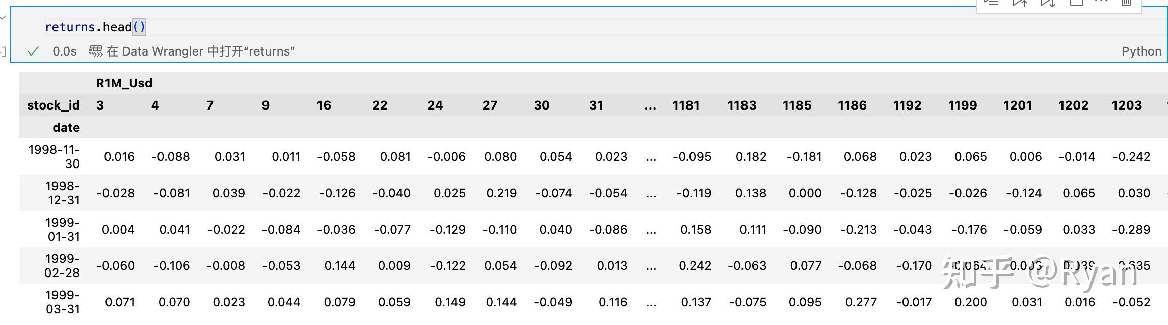Image resolution: width=1168 pixels, height=325 pixels.
Task: Click the square Split Cell icon
Action: pyautogui.click(x=1076, y=3)
